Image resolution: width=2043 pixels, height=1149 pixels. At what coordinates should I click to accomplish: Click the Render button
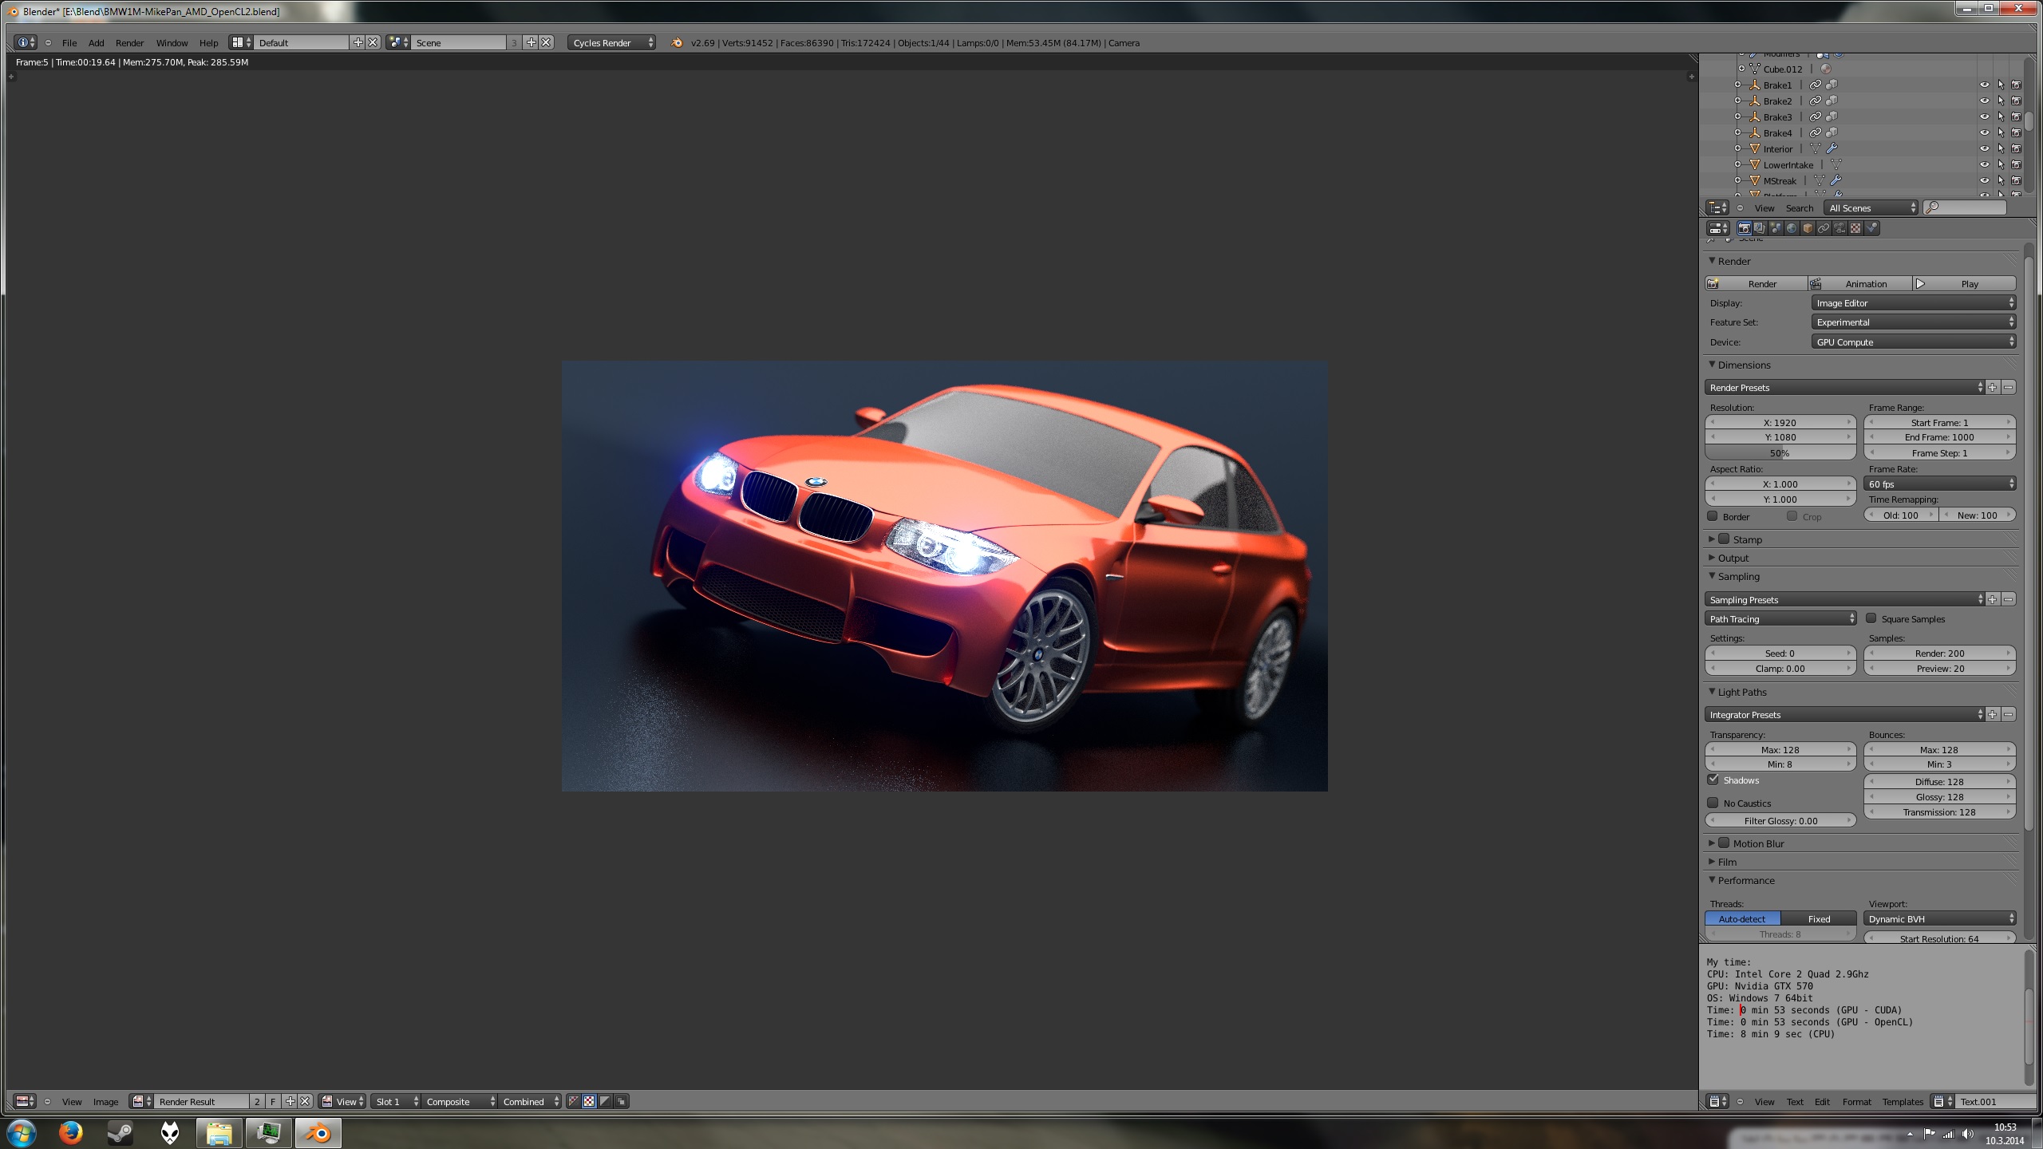pos(1757,283)
